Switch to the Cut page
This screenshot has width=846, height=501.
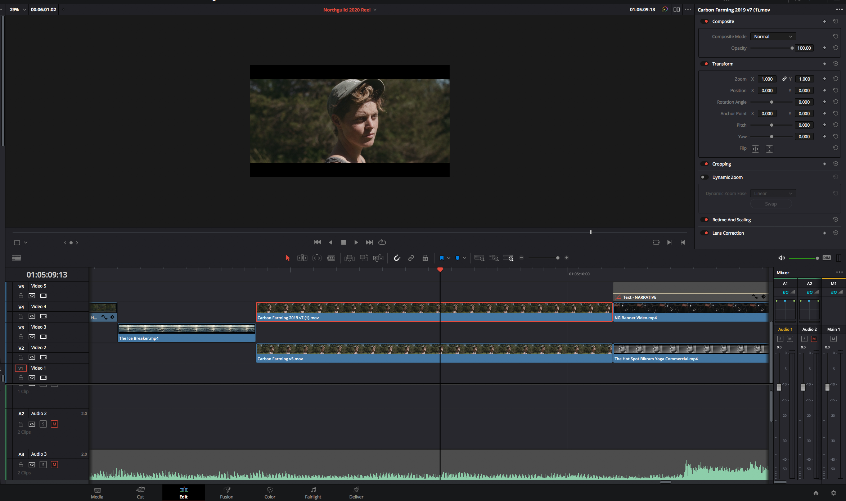coord(140,493)
